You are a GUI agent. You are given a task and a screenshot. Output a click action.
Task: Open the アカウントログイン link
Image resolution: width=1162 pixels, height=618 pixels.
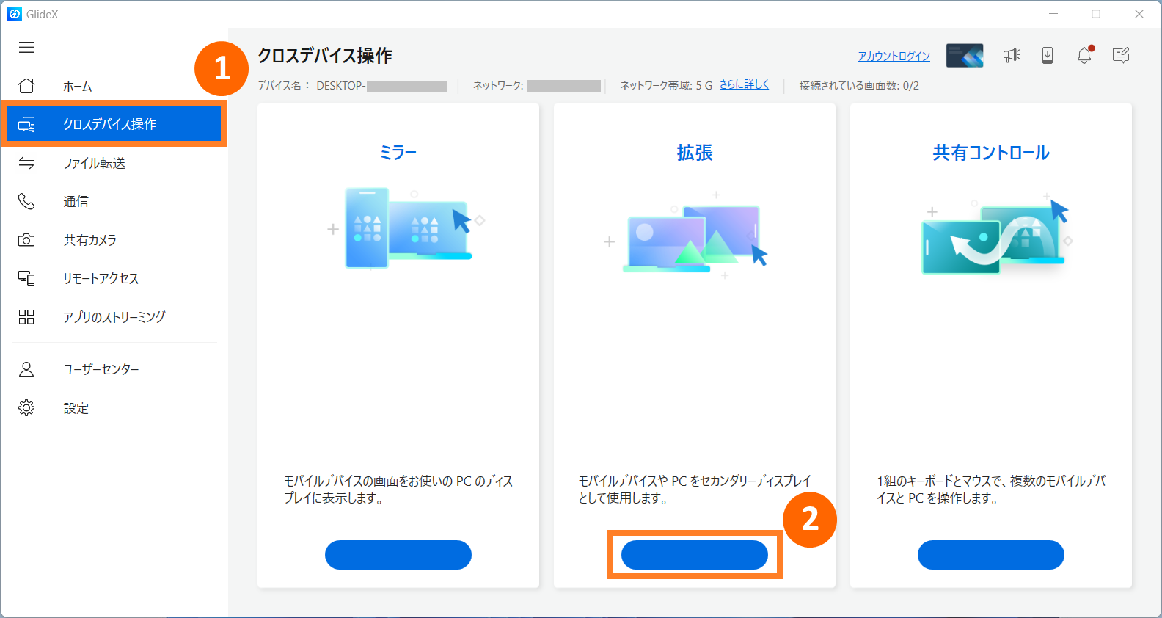click(894, 57)
